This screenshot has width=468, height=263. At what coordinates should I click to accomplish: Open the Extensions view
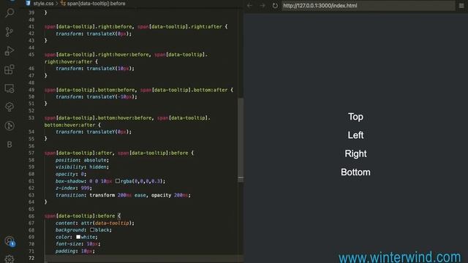point(10,69)
